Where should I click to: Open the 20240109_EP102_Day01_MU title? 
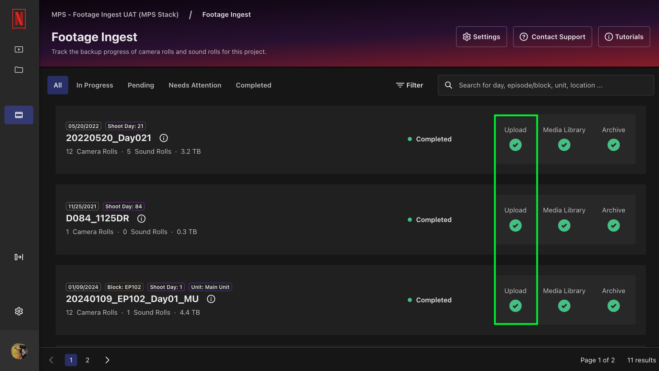click(x=132, y=299)
